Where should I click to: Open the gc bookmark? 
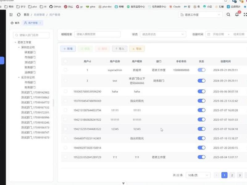click(x=79, y=6)
